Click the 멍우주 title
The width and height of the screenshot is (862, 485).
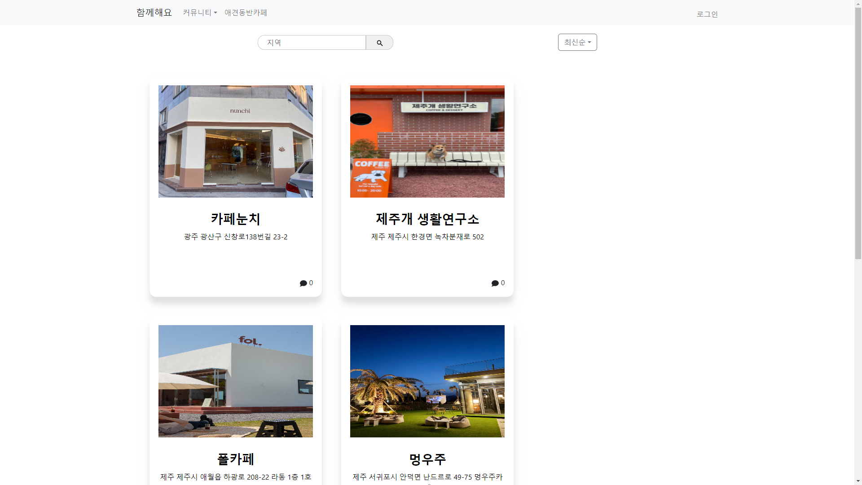tap(427, 459)
